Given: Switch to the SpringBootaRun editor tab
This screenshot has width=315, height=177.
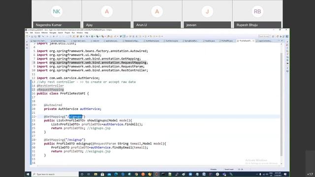Looking at the screenshot, I should click(191, 41).
